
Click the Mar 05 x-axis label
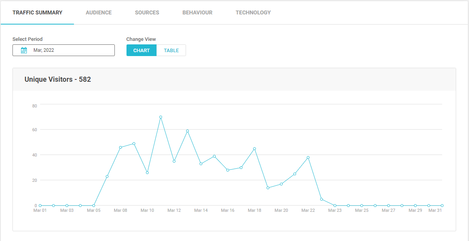(94, 211)
